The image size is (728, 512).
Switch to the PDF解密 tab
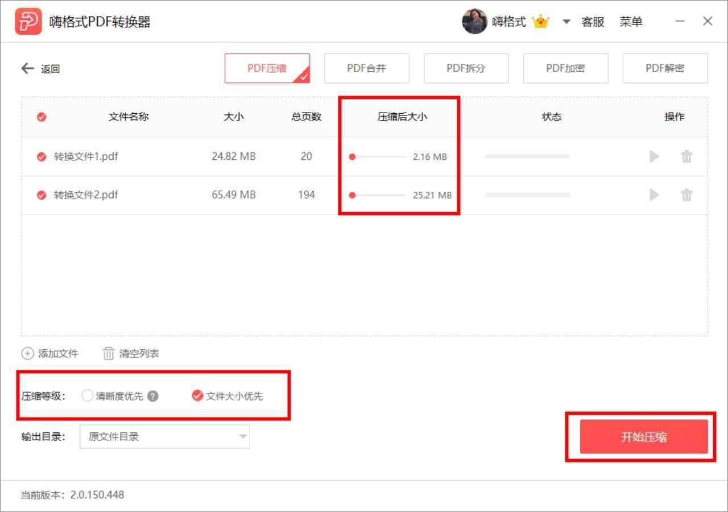665,68
